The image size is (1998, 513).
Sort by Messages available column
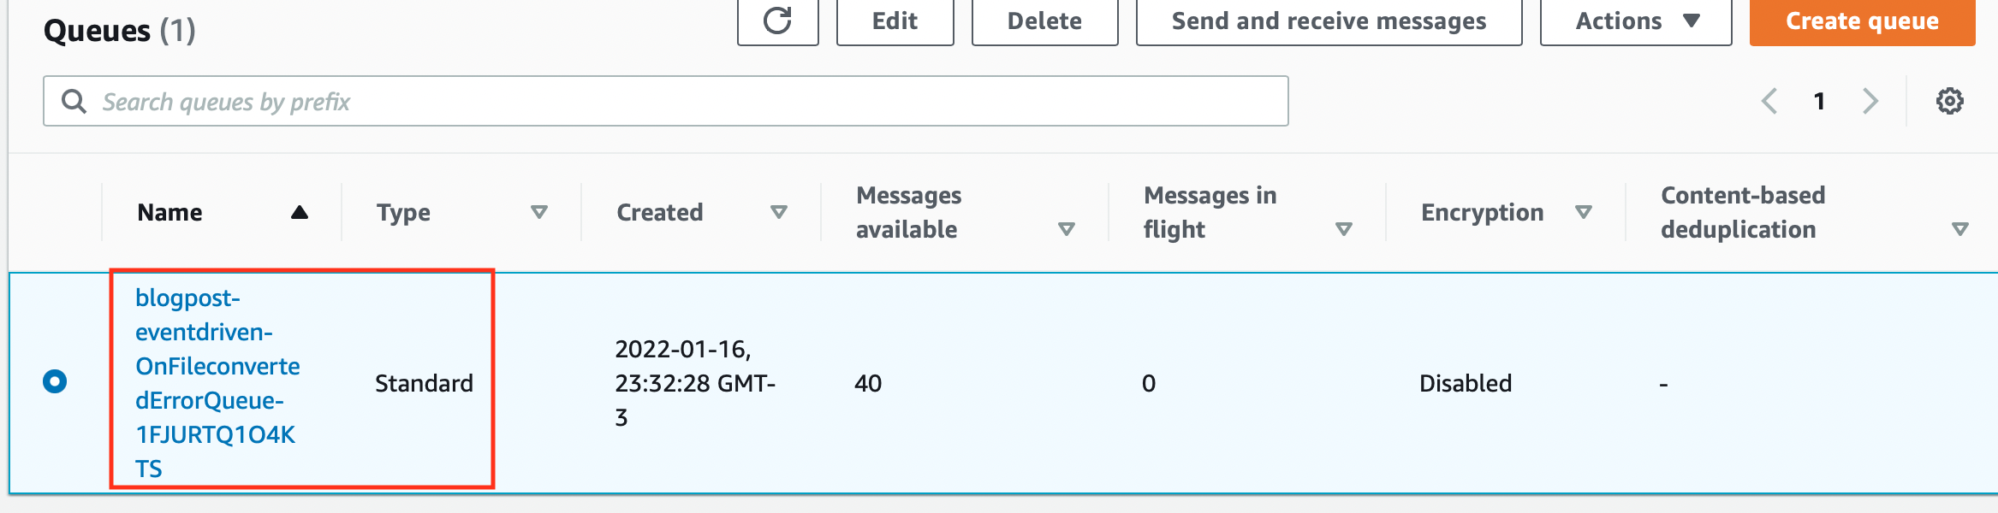click(x=1066, y=229)
